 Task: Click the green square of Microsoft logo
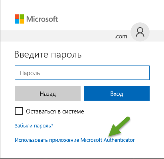click(x=22, y=16)
